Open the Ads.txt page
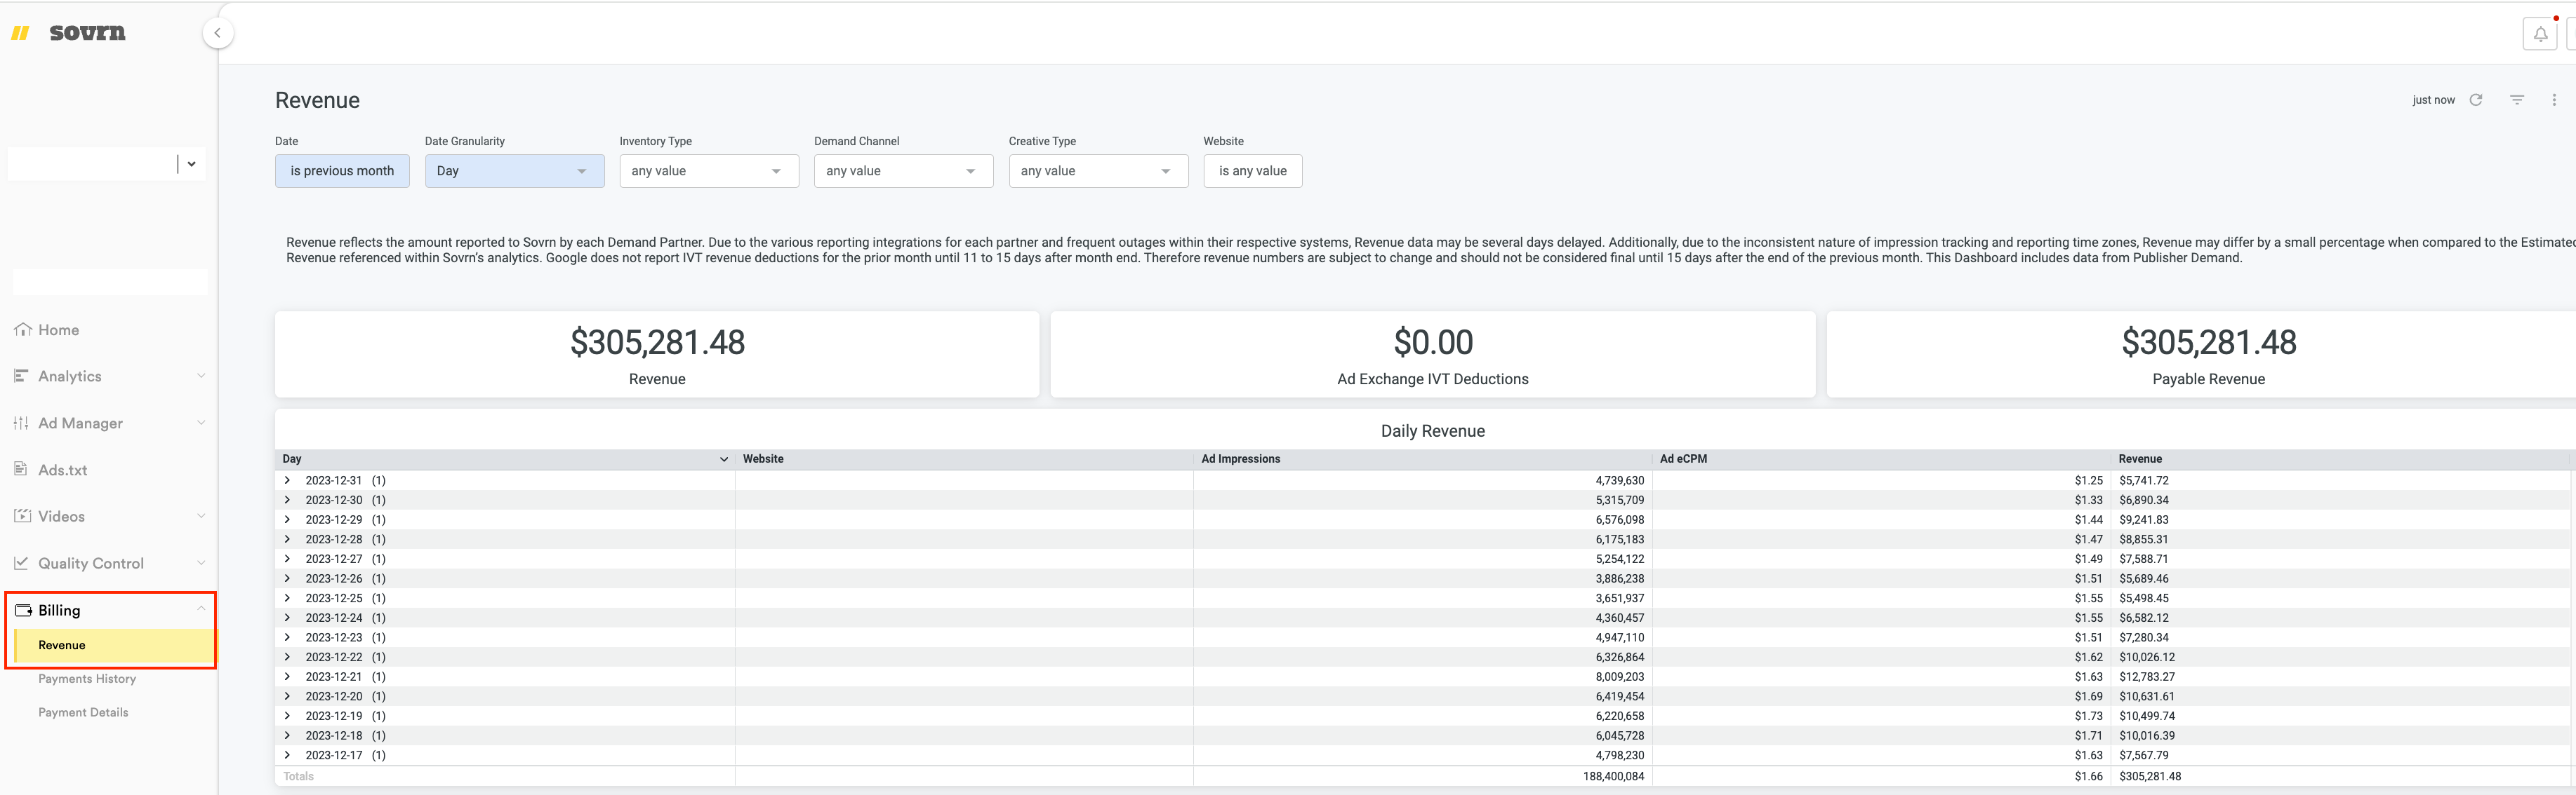Viewport: 2576px width, 795px height. tap(62, 470)
